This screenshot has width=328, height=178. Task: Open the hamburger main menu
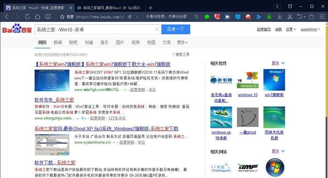322,17
